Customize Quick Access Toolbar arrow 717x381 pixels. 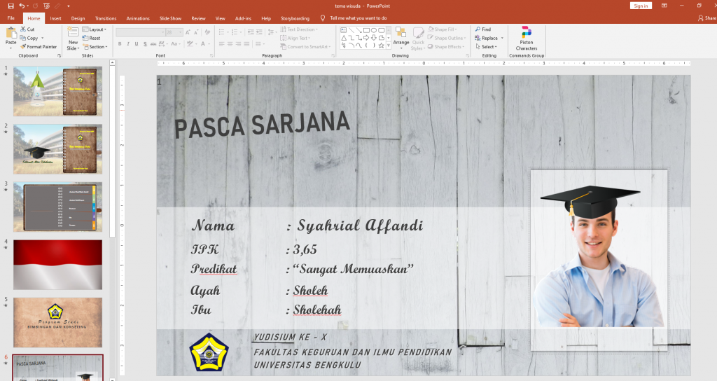click(69, 6)
